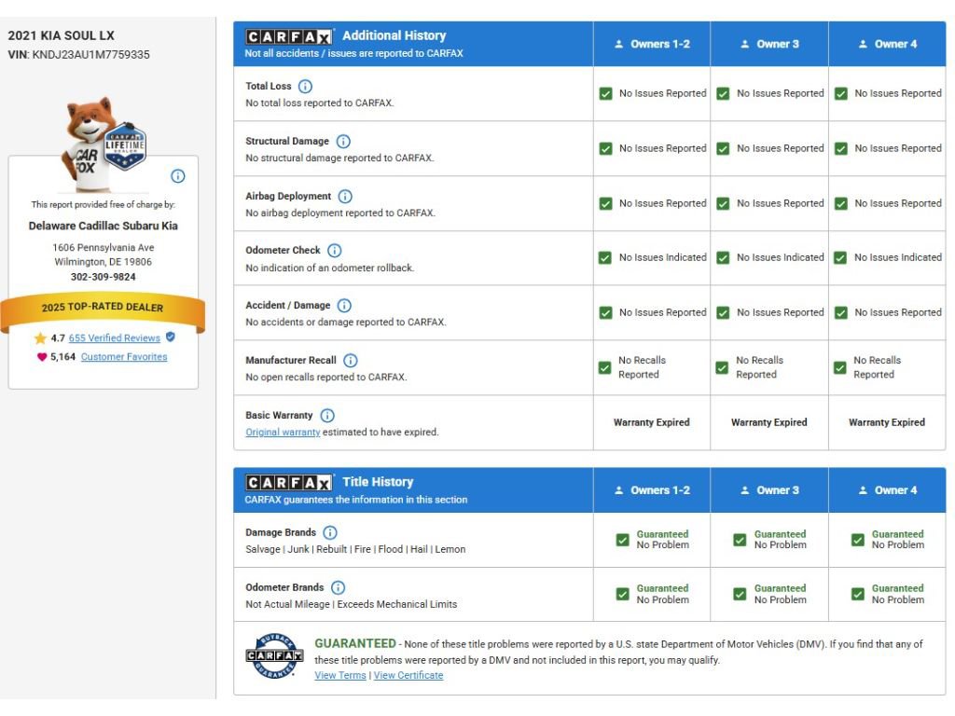Click Delaware Cadillac Subaru Kia dealer name

[x=103, y=226]
